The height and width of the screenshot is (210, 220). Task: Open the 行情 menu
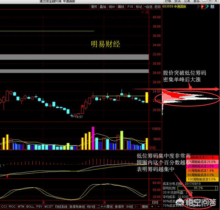pyautogui.click(x=168, y=1)
